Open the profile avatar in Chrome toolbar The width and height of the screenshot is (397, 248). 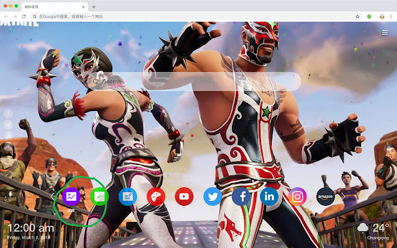[382, 17]
